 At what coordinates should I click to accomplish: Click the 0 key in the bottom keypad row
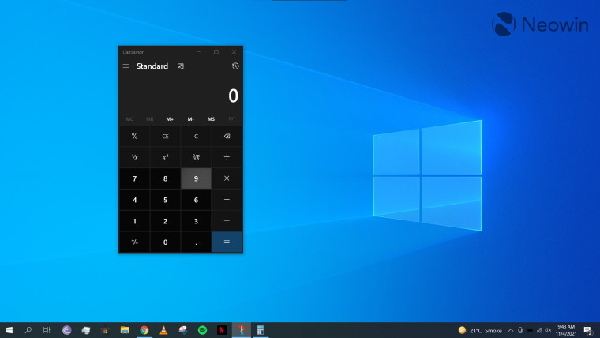click(165, 242)
